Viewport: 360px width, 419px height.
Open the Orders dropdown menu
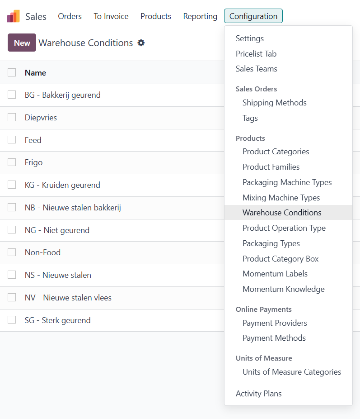tap(70, 16)
